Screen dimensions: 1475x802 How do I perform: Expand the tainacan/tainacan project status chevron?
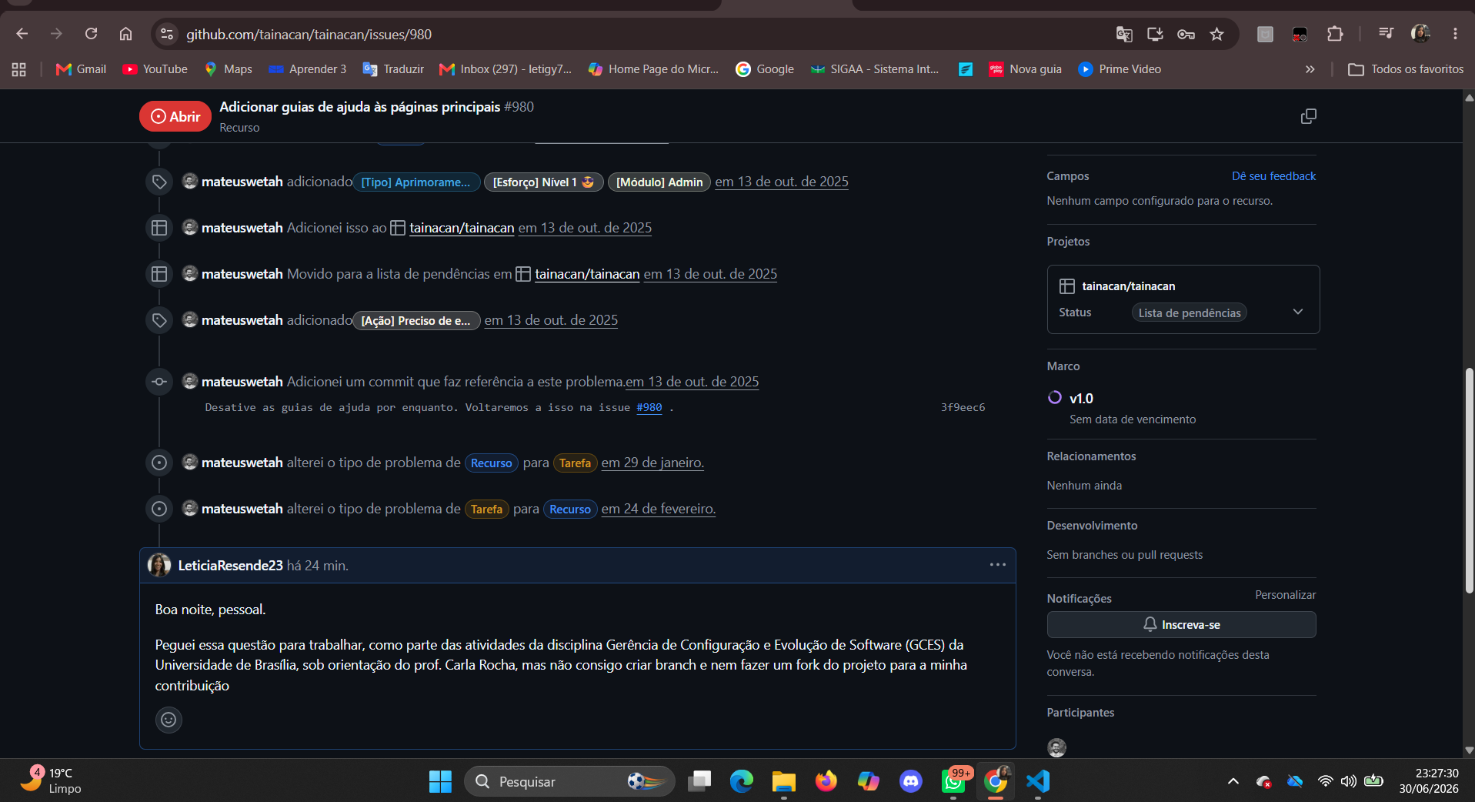[x=1298, y=312]
